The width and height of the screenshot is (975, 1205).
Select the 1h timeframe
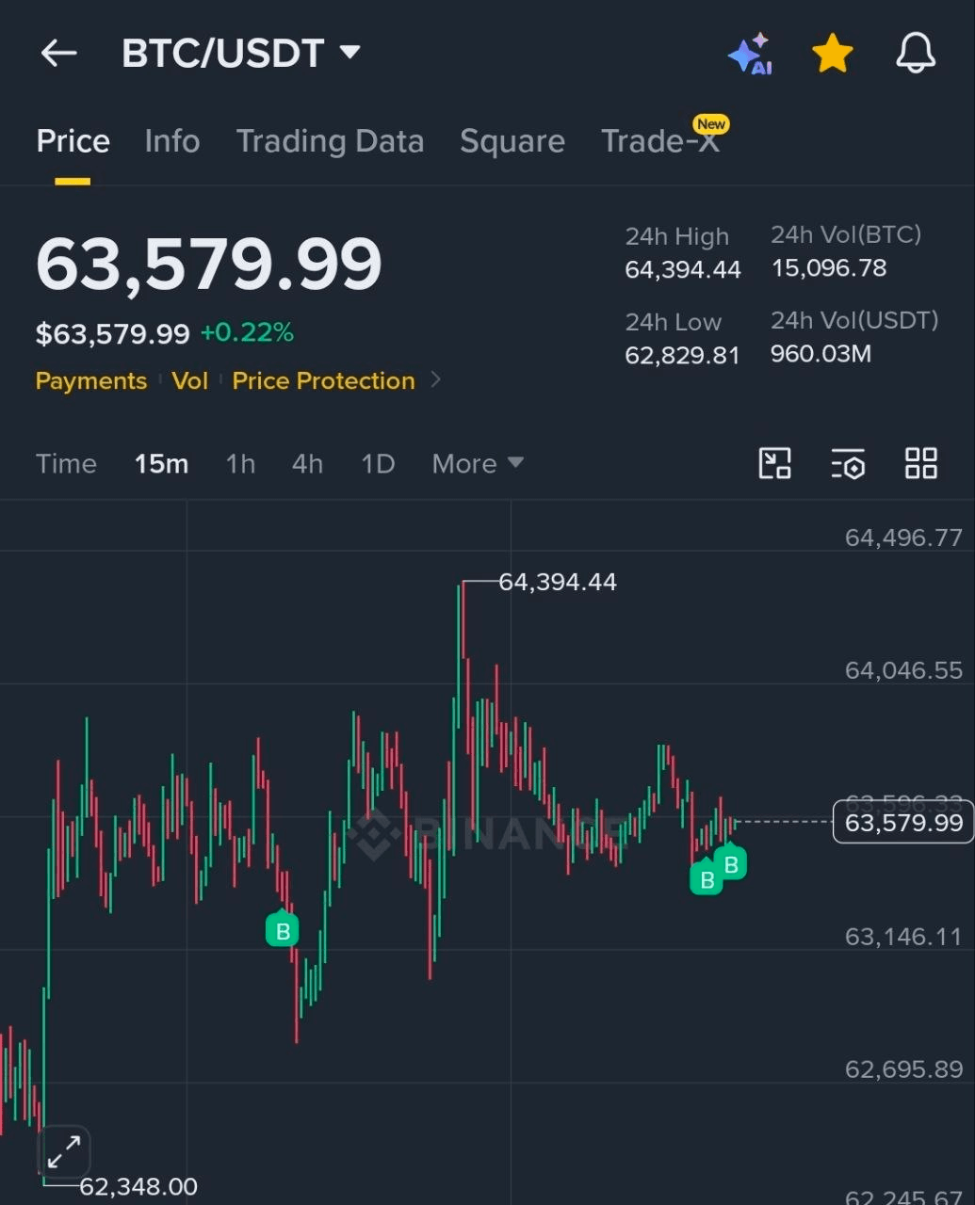[240, 463]
